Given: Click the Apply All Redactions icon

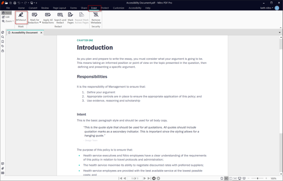Looking at the screenshot, I should point(47,17).
